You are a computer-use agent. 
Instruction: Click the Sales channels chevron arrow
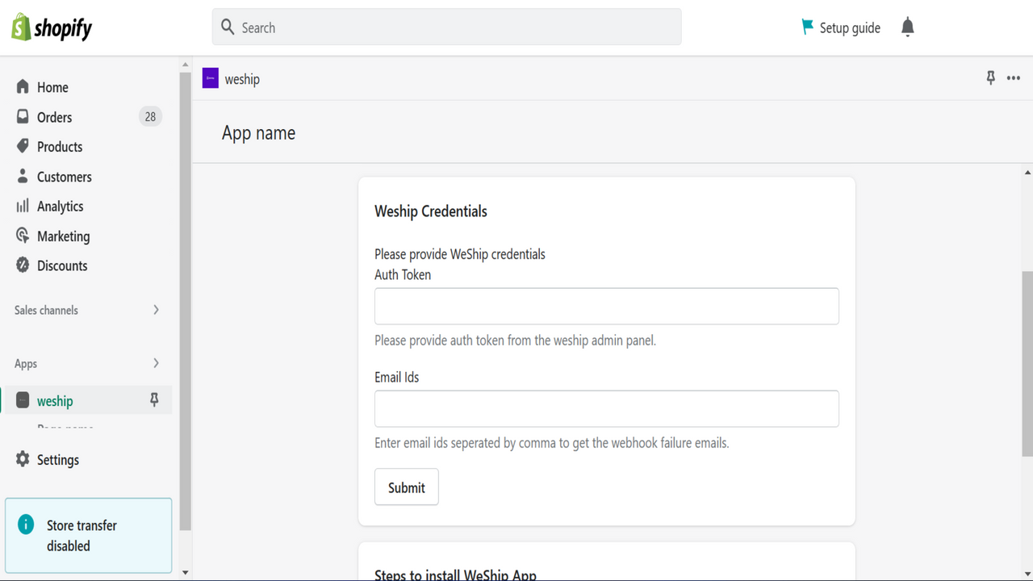(x=156, y=310)
